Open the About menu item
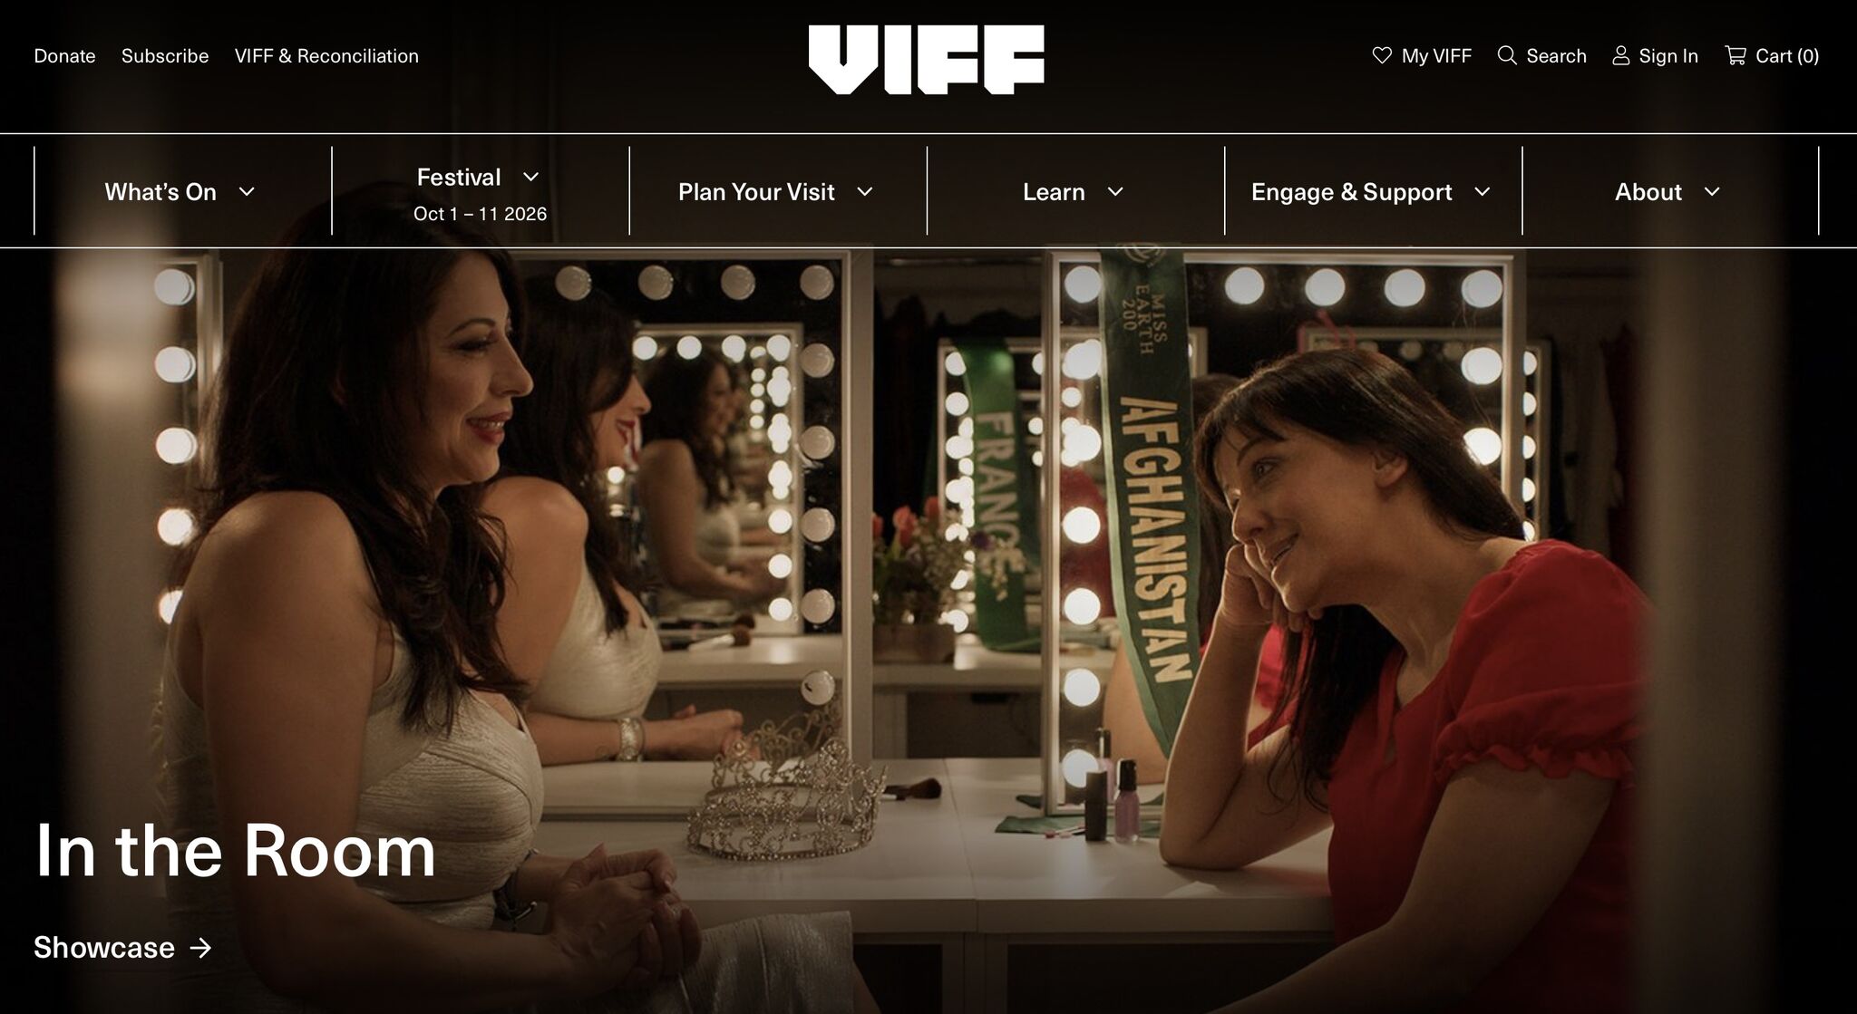Screen dimensions: 1857x1014 point(1648,192)
